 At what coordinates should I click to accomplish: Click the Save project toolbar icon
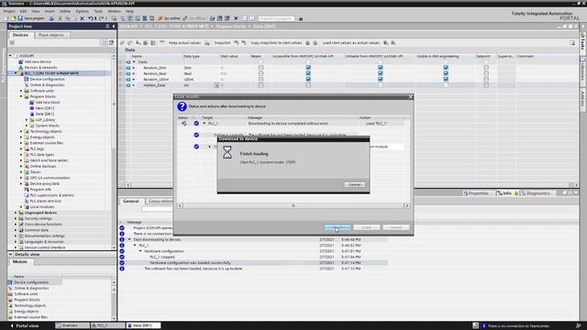(x=20, y=18)
